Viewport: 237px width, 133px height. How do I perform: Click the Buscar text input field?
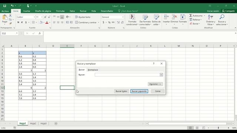127,75
